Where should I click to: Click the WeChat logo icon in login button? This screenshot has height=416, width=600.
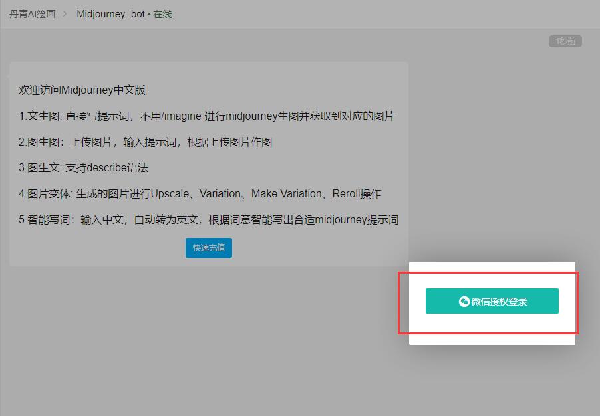point(464,301)
